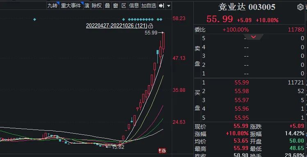This screenshot has width=307, height=157.
Task: Click the +10.00% change in the header
Action: pyautogui.click(x=267, y=20)
